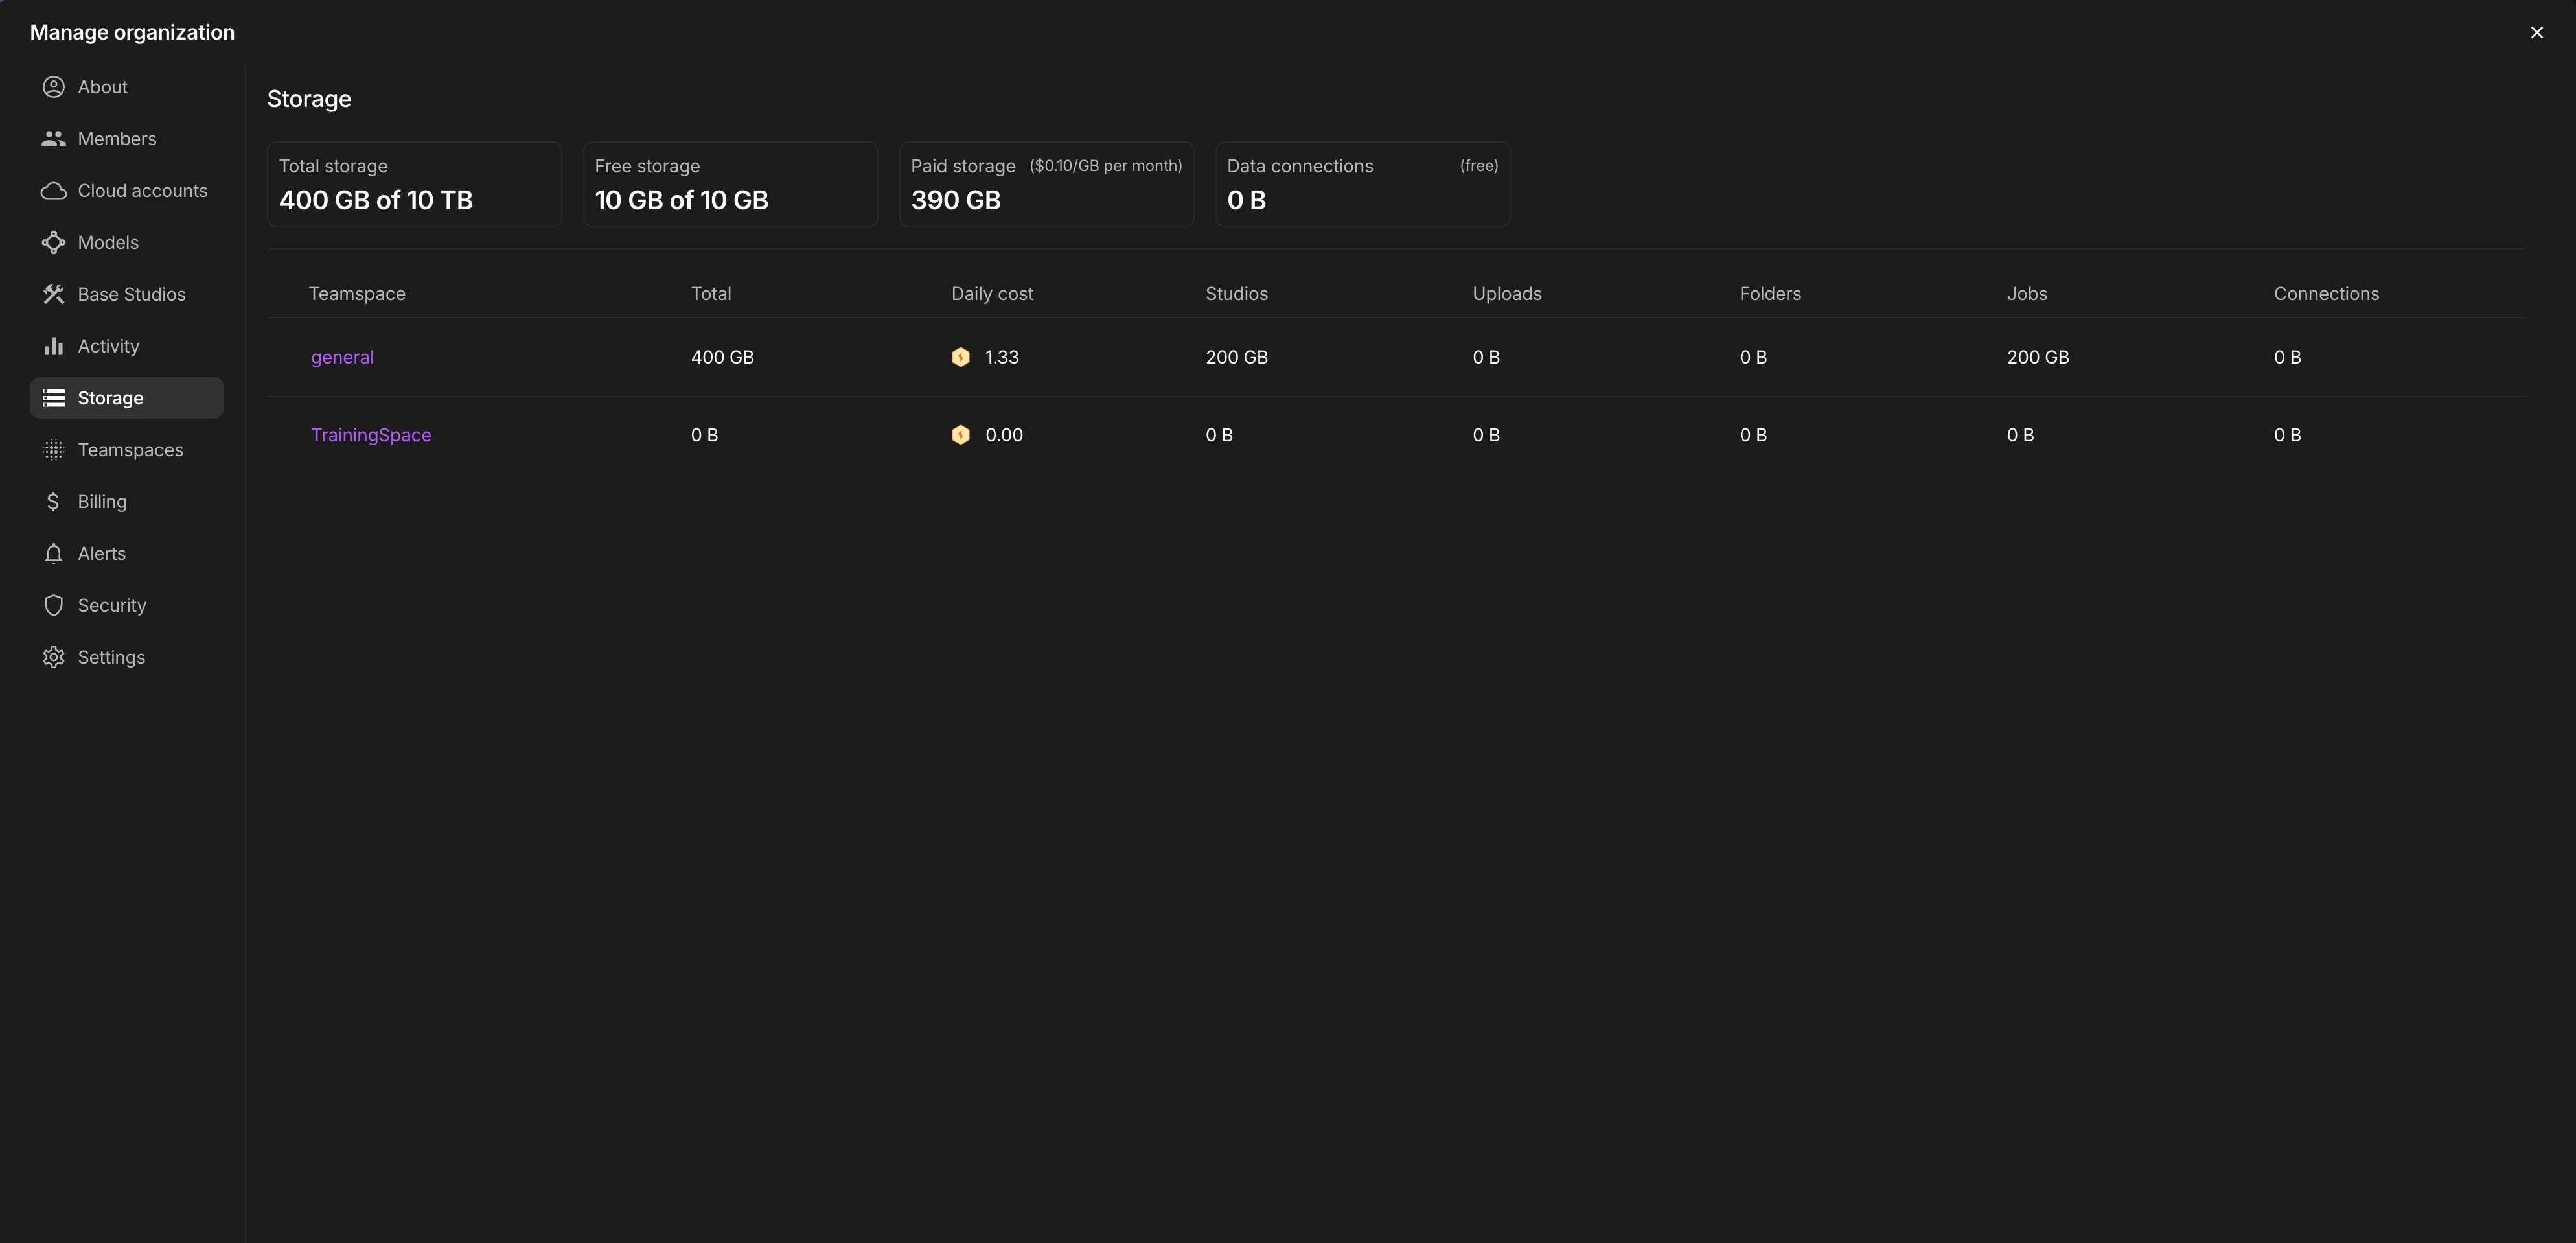Open the Settings section
The image size is (2576, 1243).
click(x=126, y=657)
